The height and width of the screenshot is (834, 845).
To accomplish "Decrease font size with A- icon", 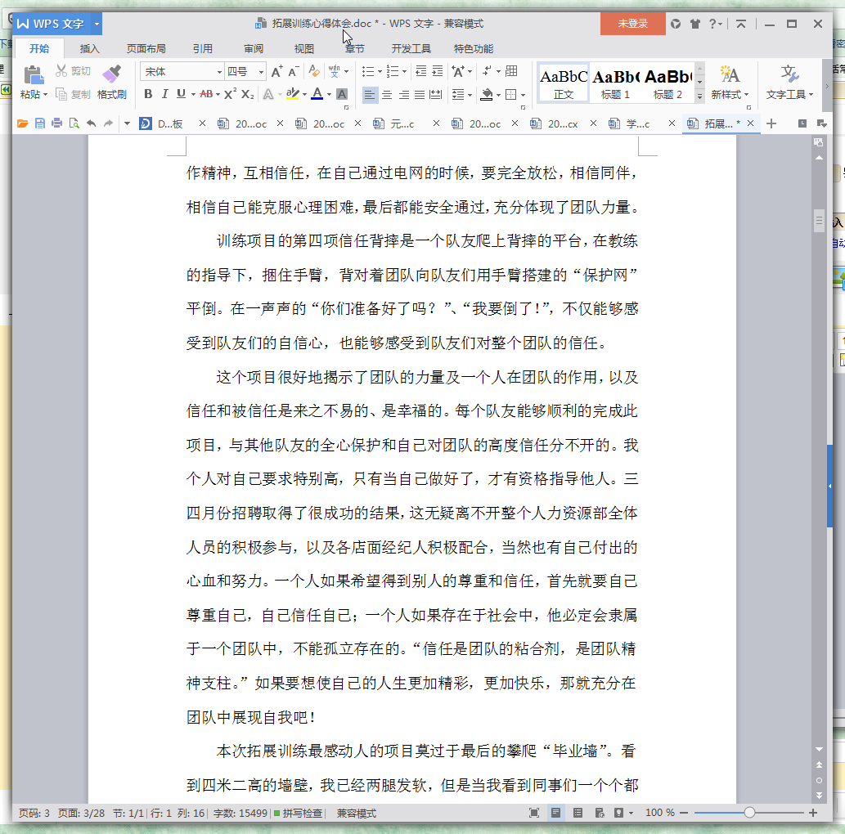I will pyautogui.click(x=294, y=71).
